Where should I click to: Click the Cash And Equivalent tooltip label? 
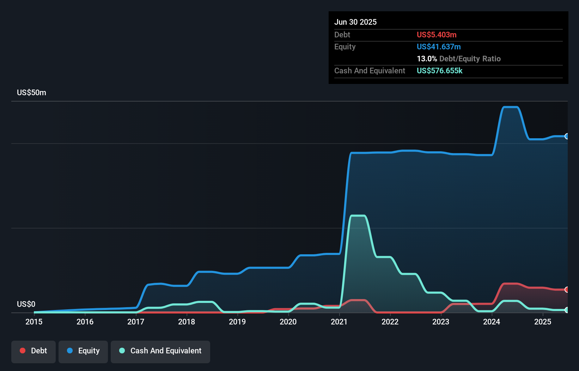pos(370,71)
